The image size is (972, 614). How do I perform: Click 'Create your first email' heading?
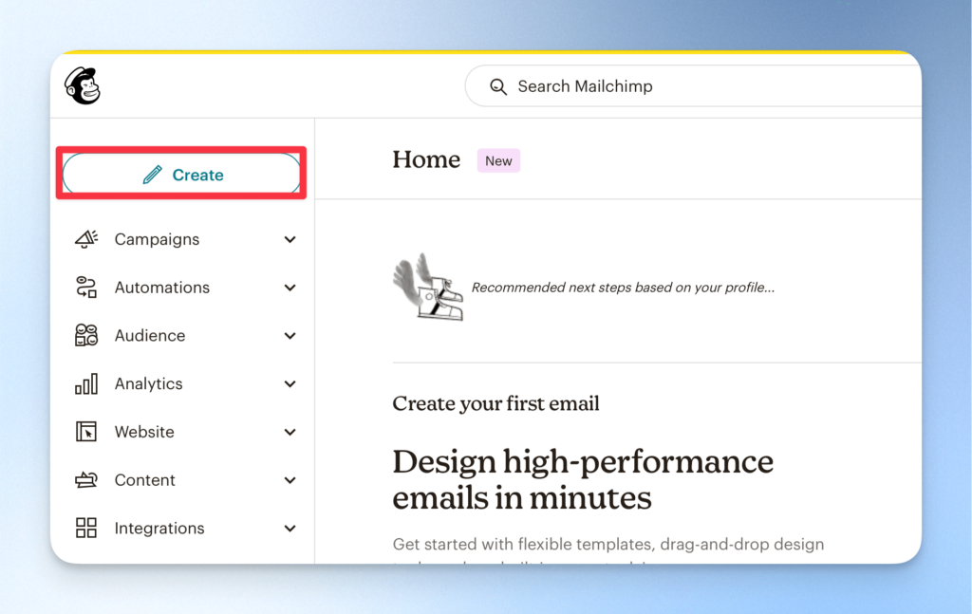(x=495, y=403)
